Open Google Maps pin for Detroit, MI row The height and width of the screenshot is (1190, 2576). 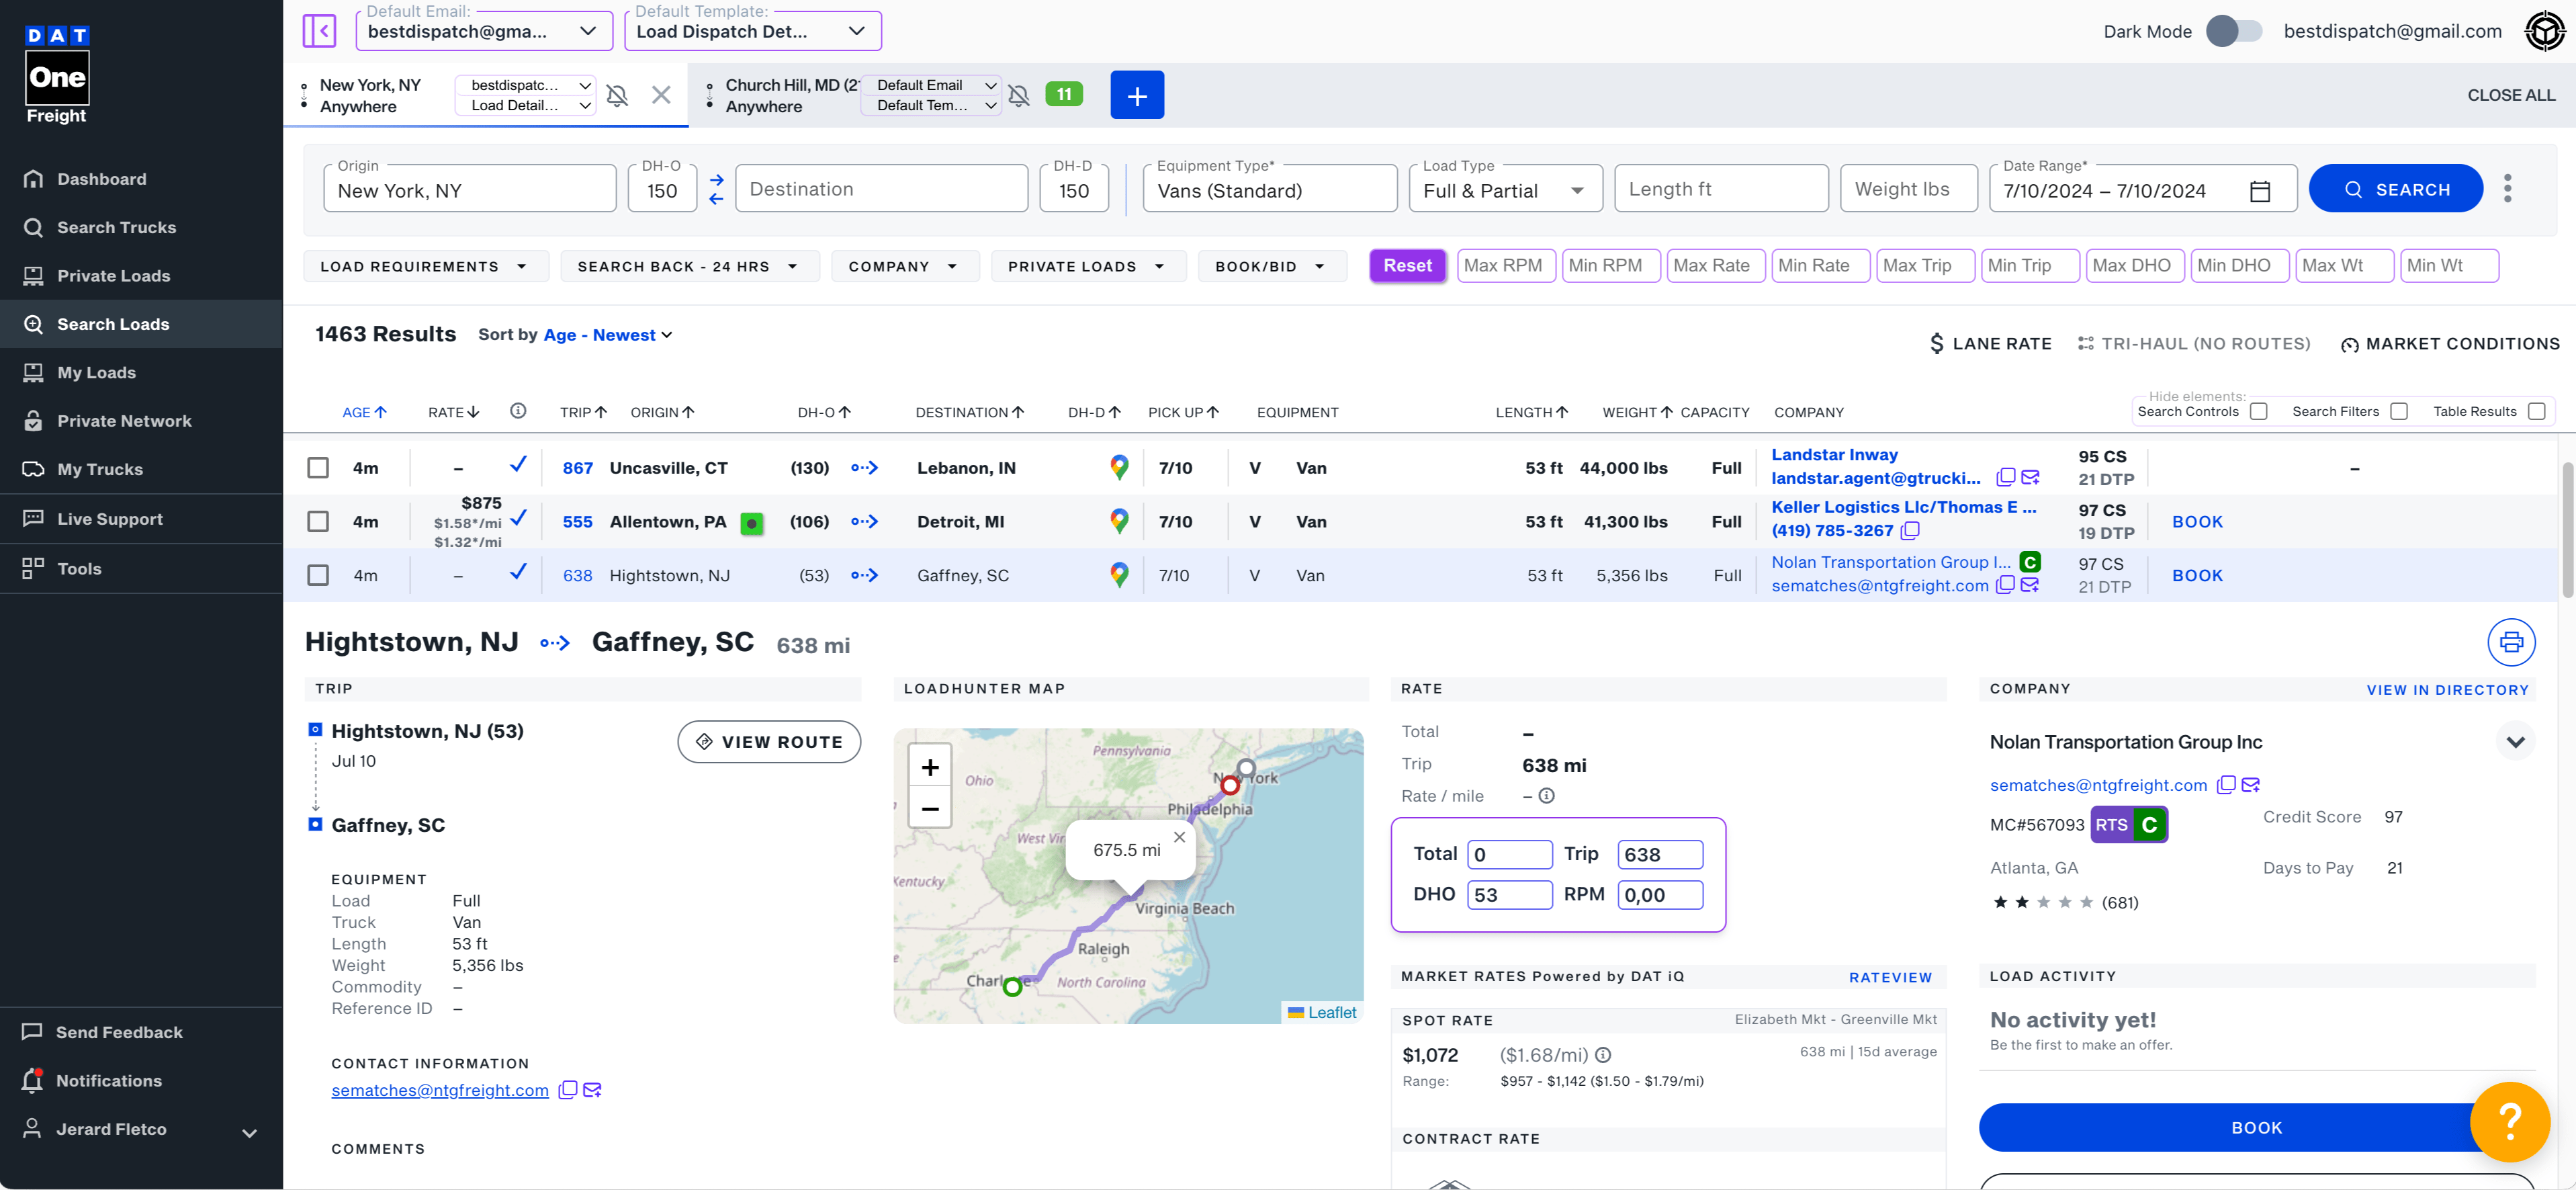point(1119,521)
